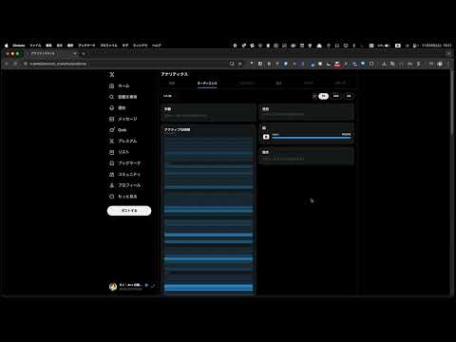The height and width of the screenshot is (342, 456).
Task: Bookmark this page with the star icon
Action: pos(240,64)
